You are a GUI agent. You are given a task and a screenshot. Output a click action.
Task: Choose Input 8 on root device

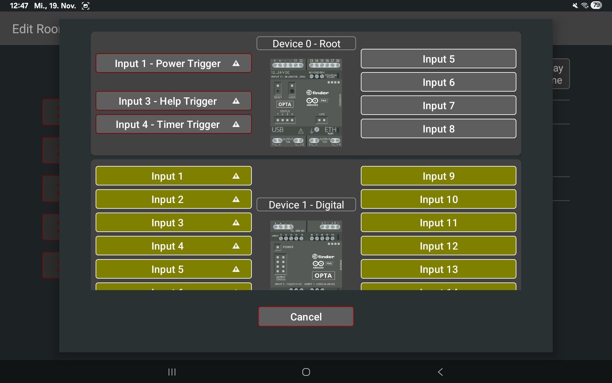point(438,129)
